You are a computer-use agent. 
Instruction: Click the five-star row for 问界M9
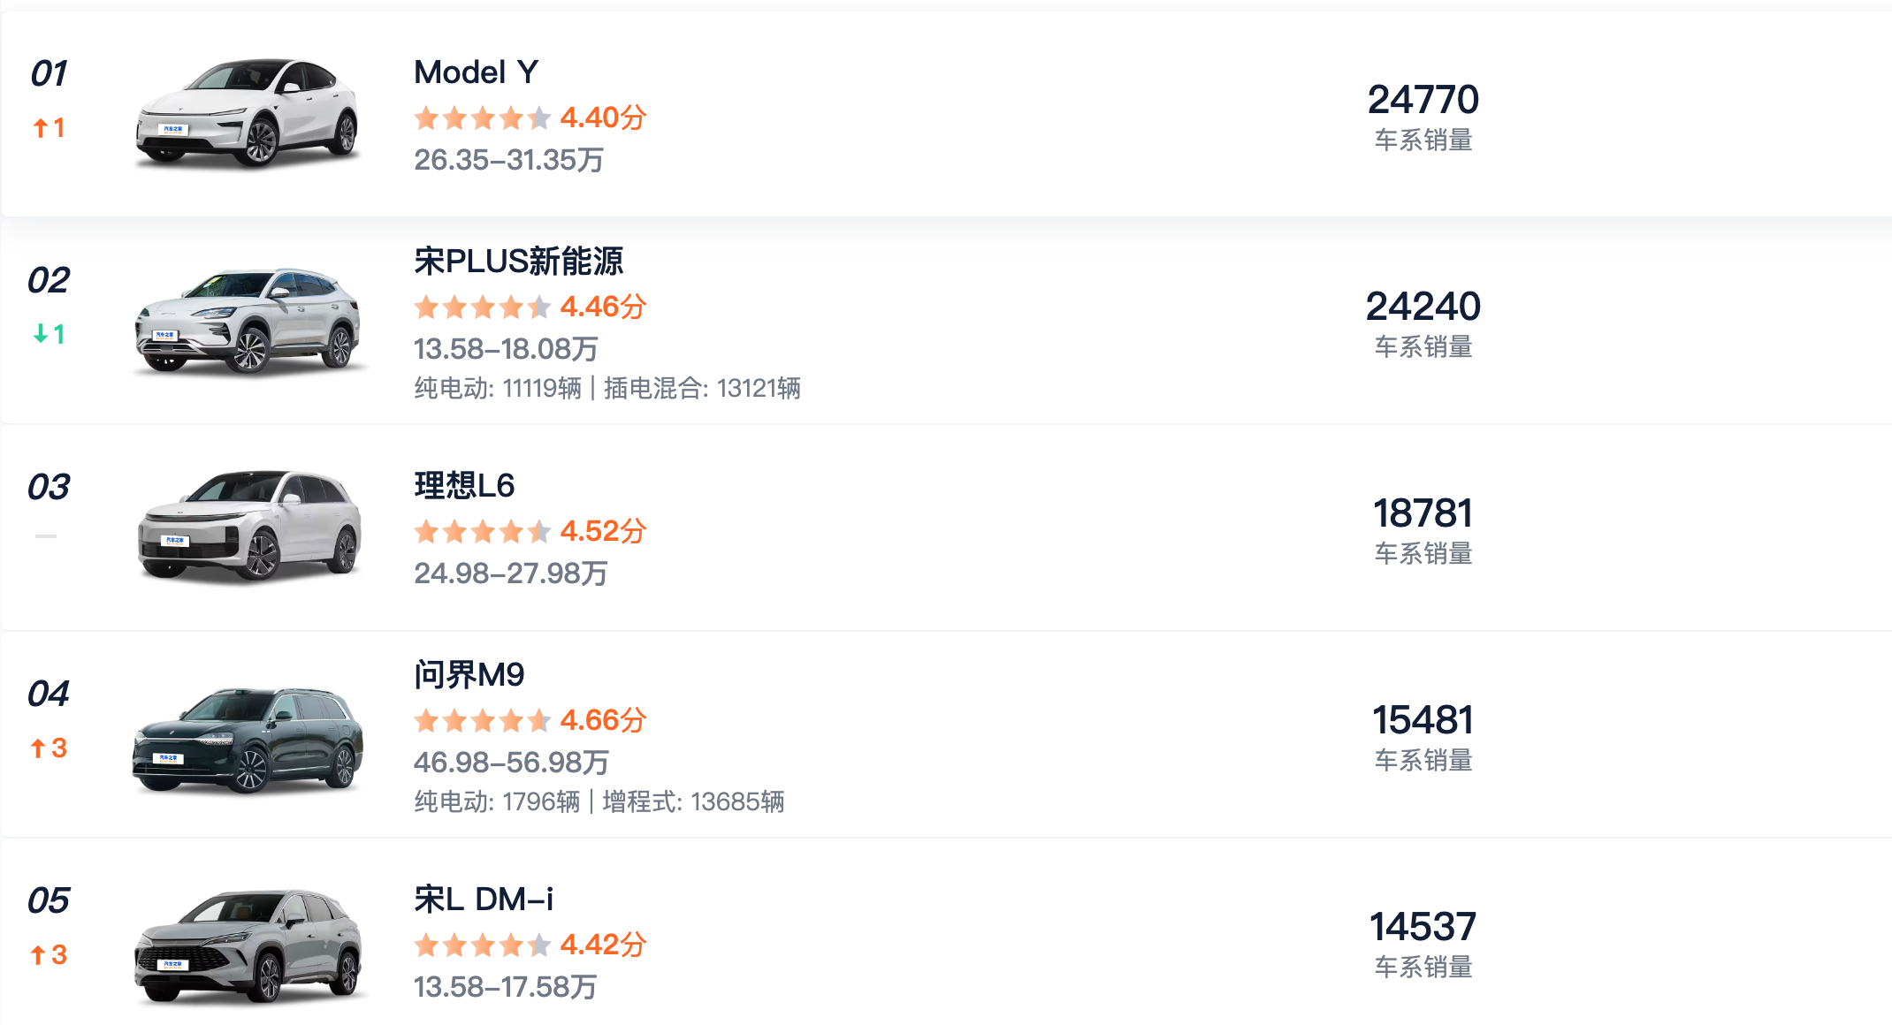pos(481,720)
